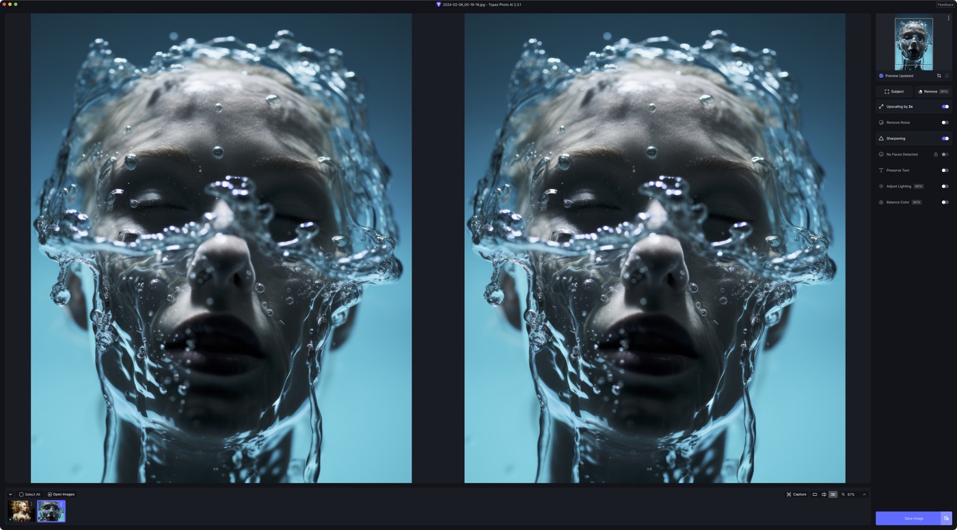Switch to split slider view
This screenshot has height=530, width=957.
click(x=824, y=494)
